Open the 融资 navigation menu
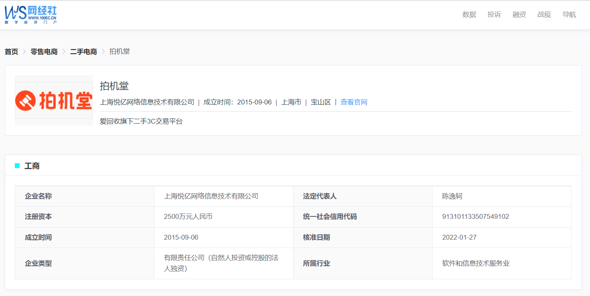 pos(519,15)
